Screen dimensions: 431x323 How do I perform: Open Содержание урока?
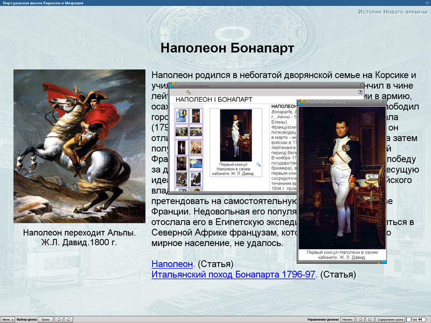click(390, 320)
